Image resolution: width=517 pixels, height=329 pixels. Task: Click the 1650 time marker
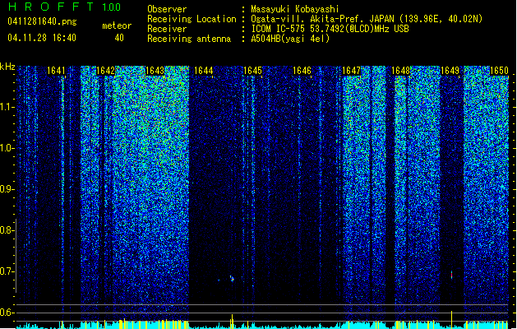(499, 71)
